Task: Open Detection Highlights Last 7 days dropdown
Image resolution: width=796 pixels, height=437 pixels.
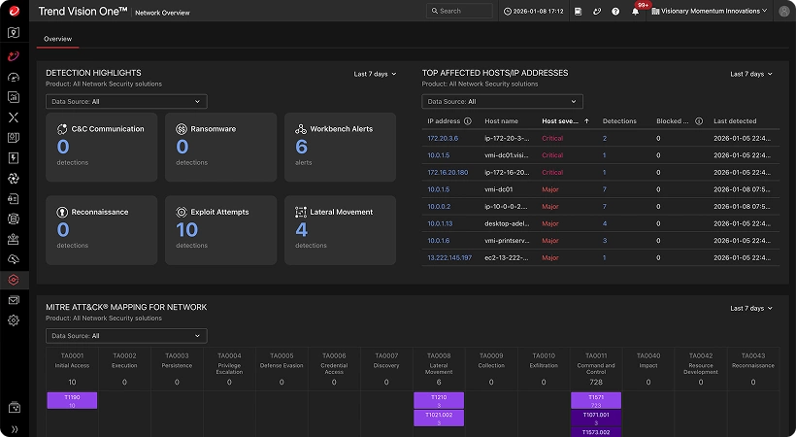Action: (375, 74)
